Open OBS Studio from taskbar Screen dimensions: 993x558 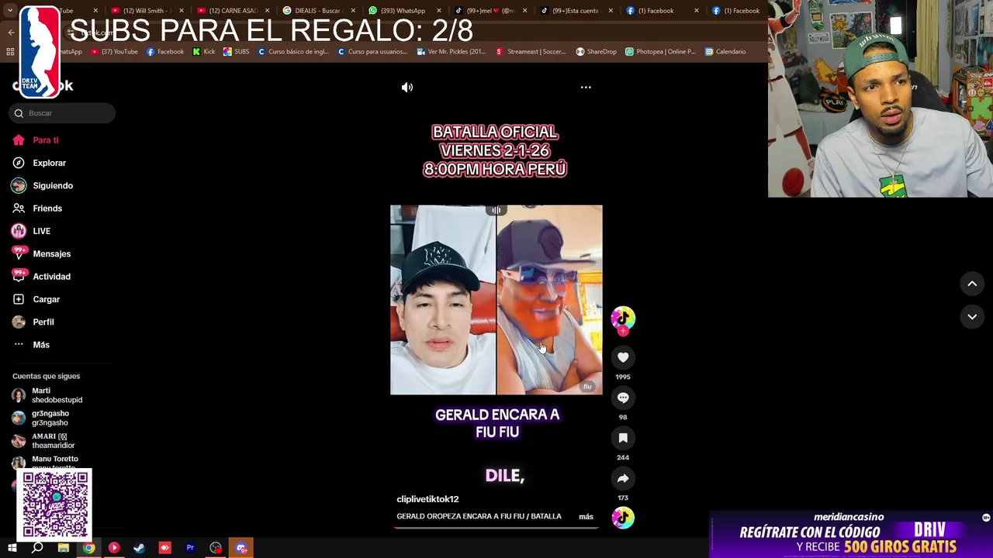pos(216,548)
